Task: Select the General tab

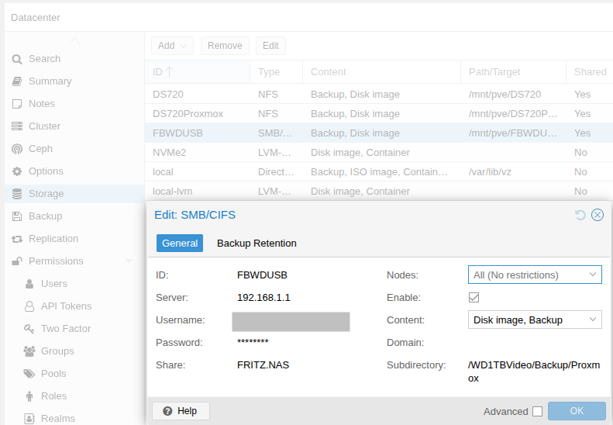Action: pyautogui.click(x=180, y=244)
